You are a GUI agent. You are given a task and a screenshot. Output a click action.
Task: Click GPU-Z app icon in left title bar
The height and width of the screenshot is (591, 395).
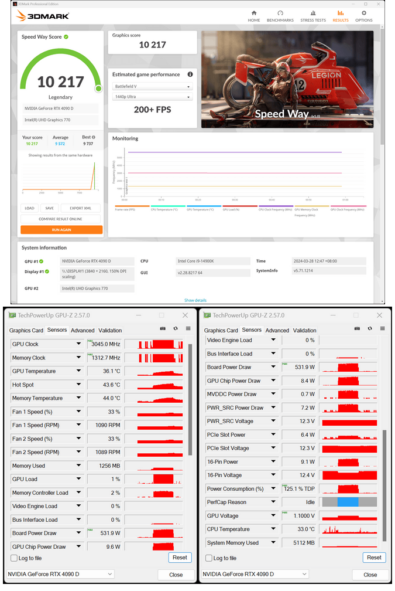tap(12, 315)
